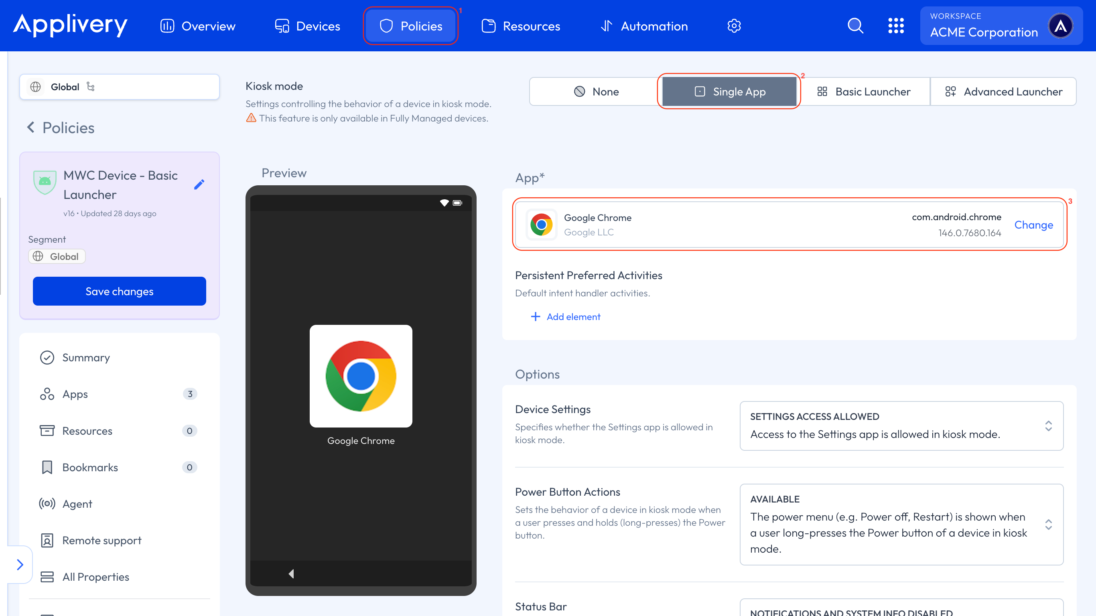Open the Apps section in sidebar
Image resolution: width=1096 pixels, height=616 pixels.
pyautogui.click(x=120, y=394)
